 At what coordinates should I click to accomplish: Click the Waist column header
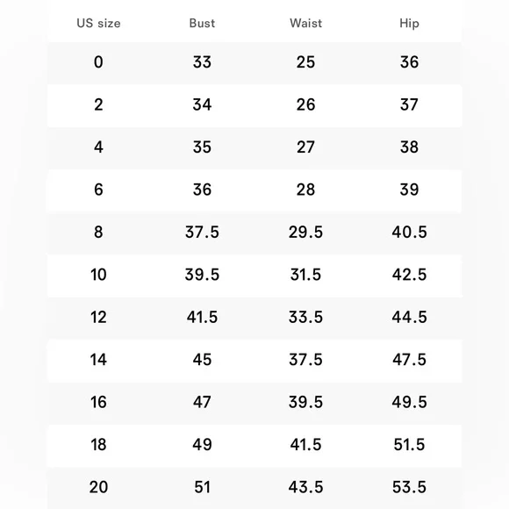(x=305, y=24)
